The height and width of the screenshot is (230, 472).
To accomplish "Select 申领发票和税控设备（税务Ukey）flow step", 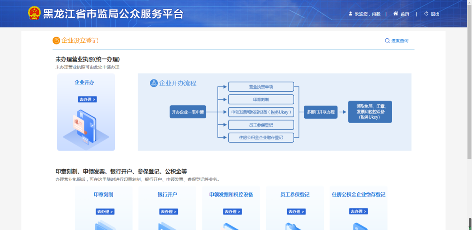I will click(261, 112).
